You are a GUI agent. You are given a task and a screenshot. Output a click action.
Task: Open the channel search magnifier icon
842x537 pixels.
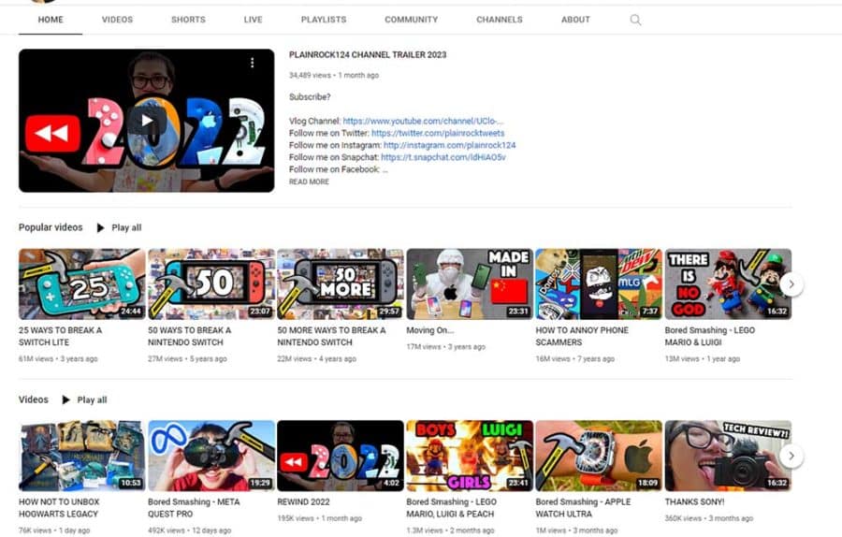click(x=635, y=20)
